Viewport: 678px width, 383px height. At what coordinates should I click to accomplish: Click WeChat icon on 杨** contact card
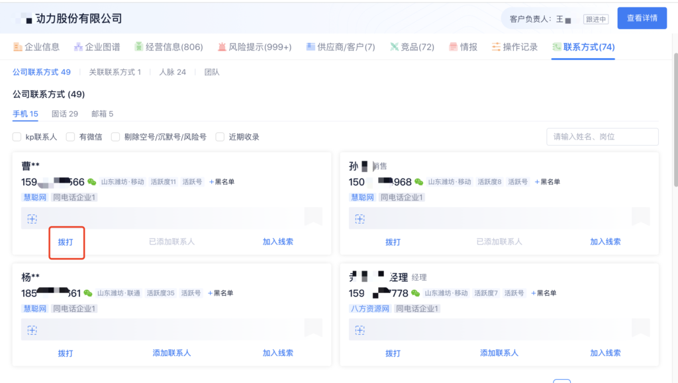88,293
